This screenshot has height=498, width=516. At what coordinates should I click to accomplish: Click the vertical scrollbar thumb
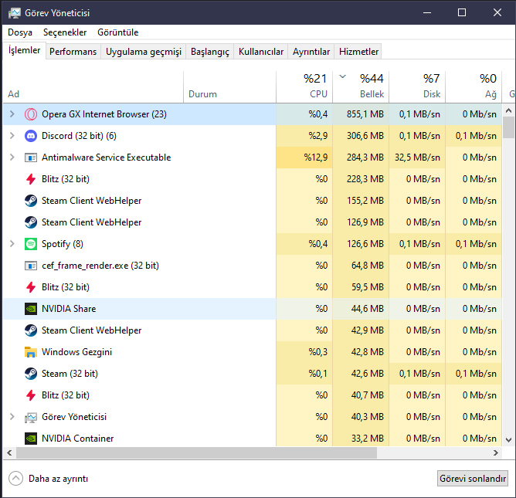pyautogui.click(x=509, y=127)
